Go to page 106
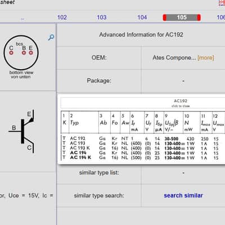 pos(221,17)
